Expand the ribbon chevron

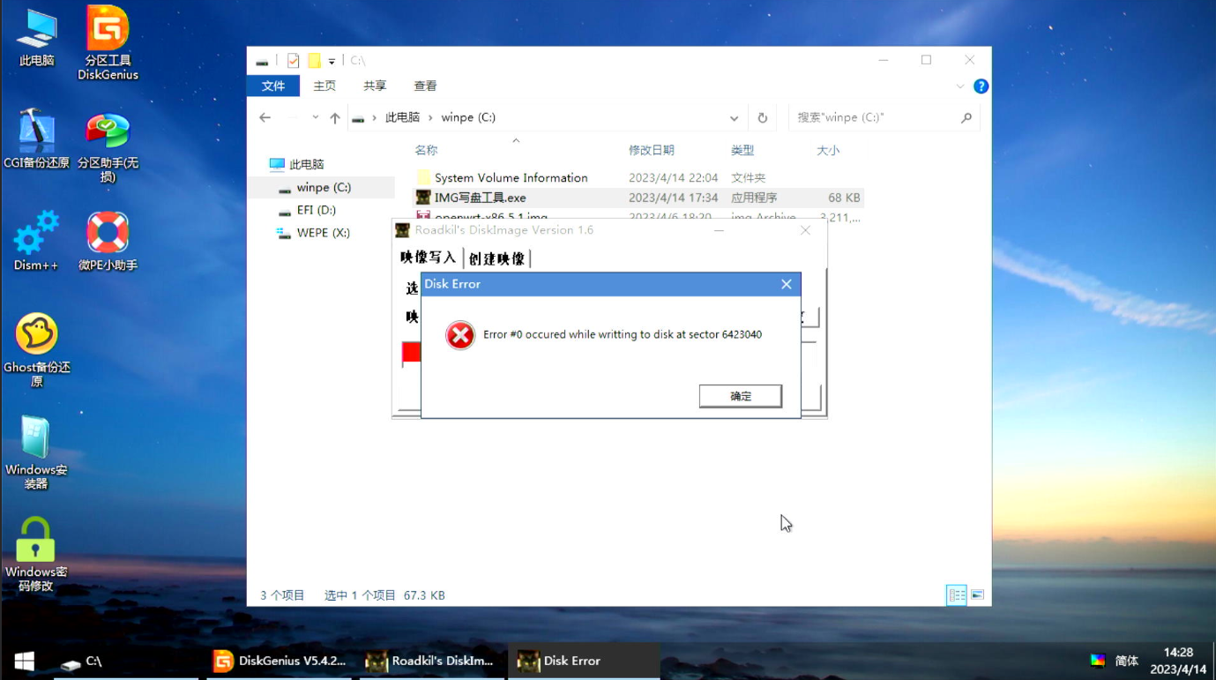click(959, 86)
